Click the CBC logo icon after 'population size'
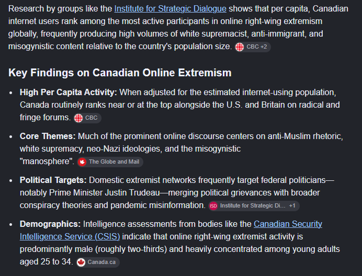This screenshot has width=362, height=276. [240, 47]
